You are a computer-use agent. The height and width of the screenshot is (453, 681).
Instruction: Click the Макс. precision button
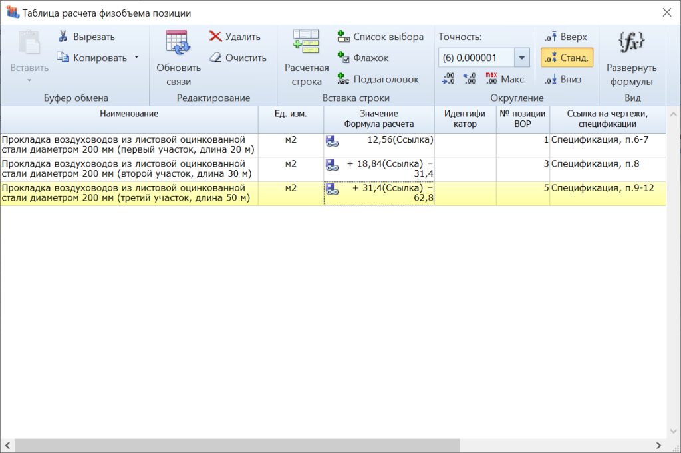[x=505, y=79]
